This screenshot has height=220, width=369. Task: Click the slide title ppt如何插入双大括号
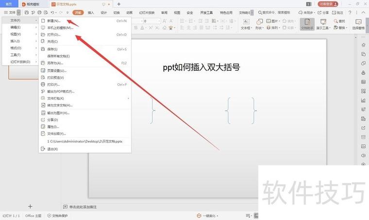click(201, 67)
